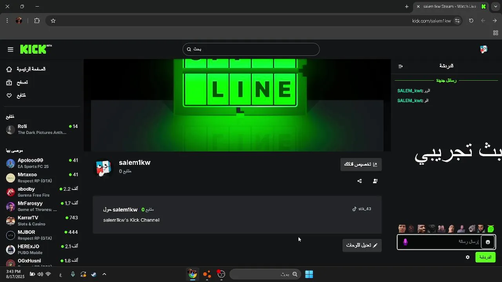Image resolution: width=502 pixels, height=282 pixels.
Task: Select the green Kick emote in emote row
Action: pyautogui.click(x=491, y=229)
